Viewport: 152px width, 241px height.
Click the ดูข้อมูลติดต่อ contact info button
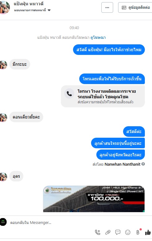(x=135, y=7)
